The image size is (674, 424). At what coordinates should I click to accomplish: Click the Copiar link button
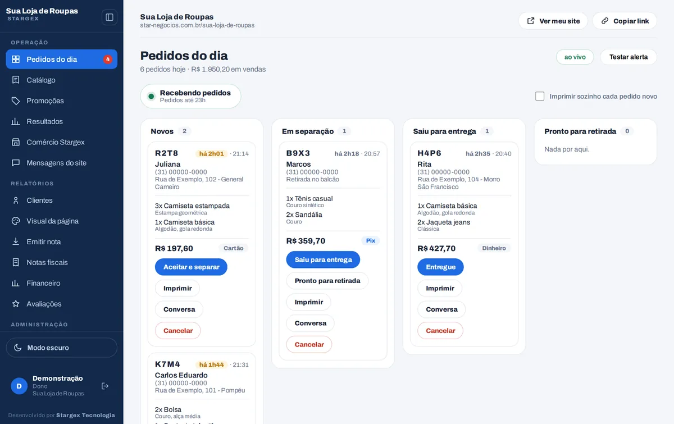point(625,21)
